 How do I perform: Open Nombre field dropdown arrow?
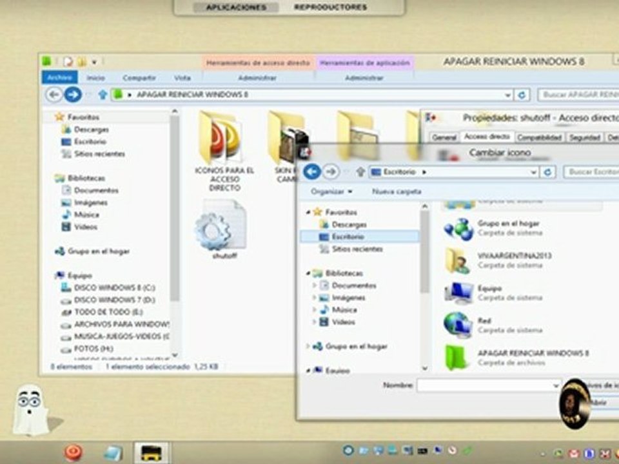(556, 385)
